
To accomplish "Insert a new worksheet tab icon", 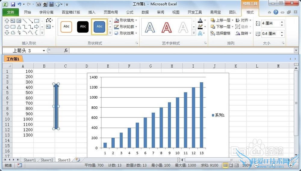I will pos(78,160).
